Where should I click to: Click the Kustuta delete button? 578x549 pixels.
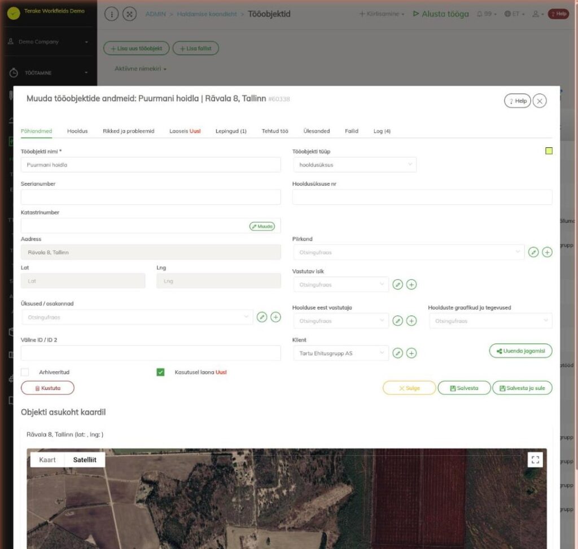(x=47, y=388)
